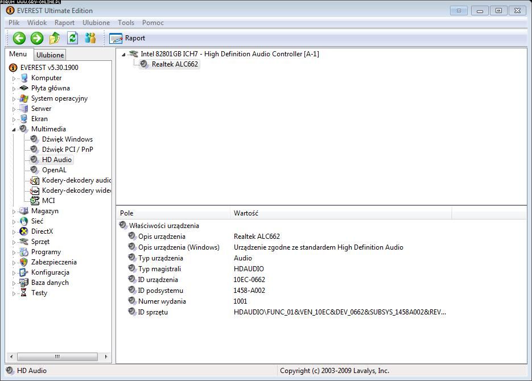Switch to the Ulubione tab in sidebar

click(x=50, y=55)
